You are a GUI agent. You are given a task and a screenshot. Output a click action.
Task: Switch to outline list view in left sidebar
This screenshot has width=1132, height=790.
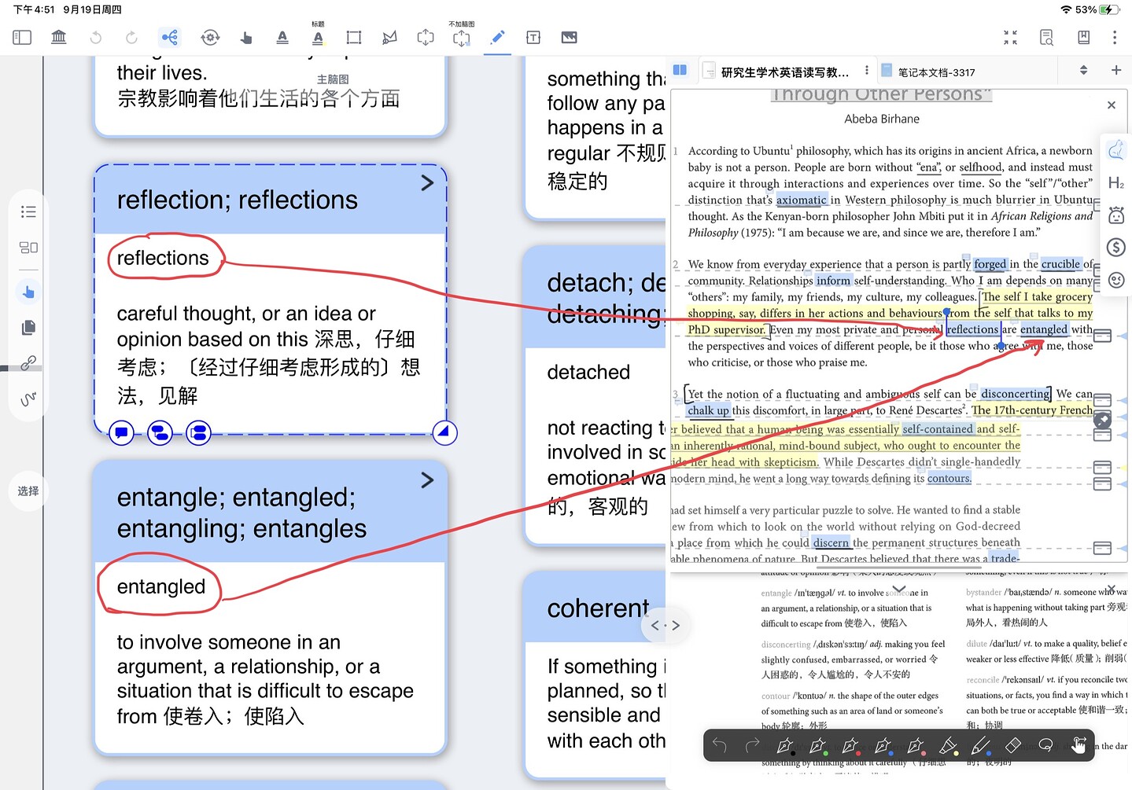28,211
